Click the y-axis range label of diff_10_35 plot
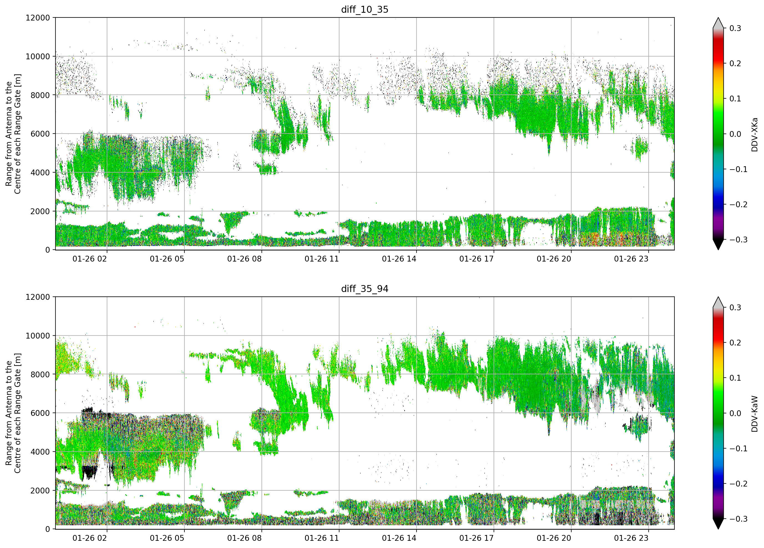 click(x=13, y=134)
